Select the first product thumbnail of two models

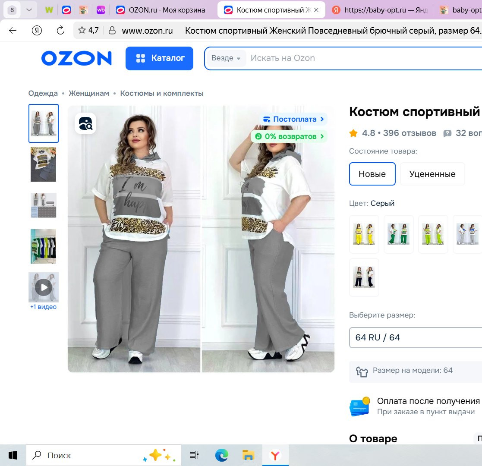[44, 123]
